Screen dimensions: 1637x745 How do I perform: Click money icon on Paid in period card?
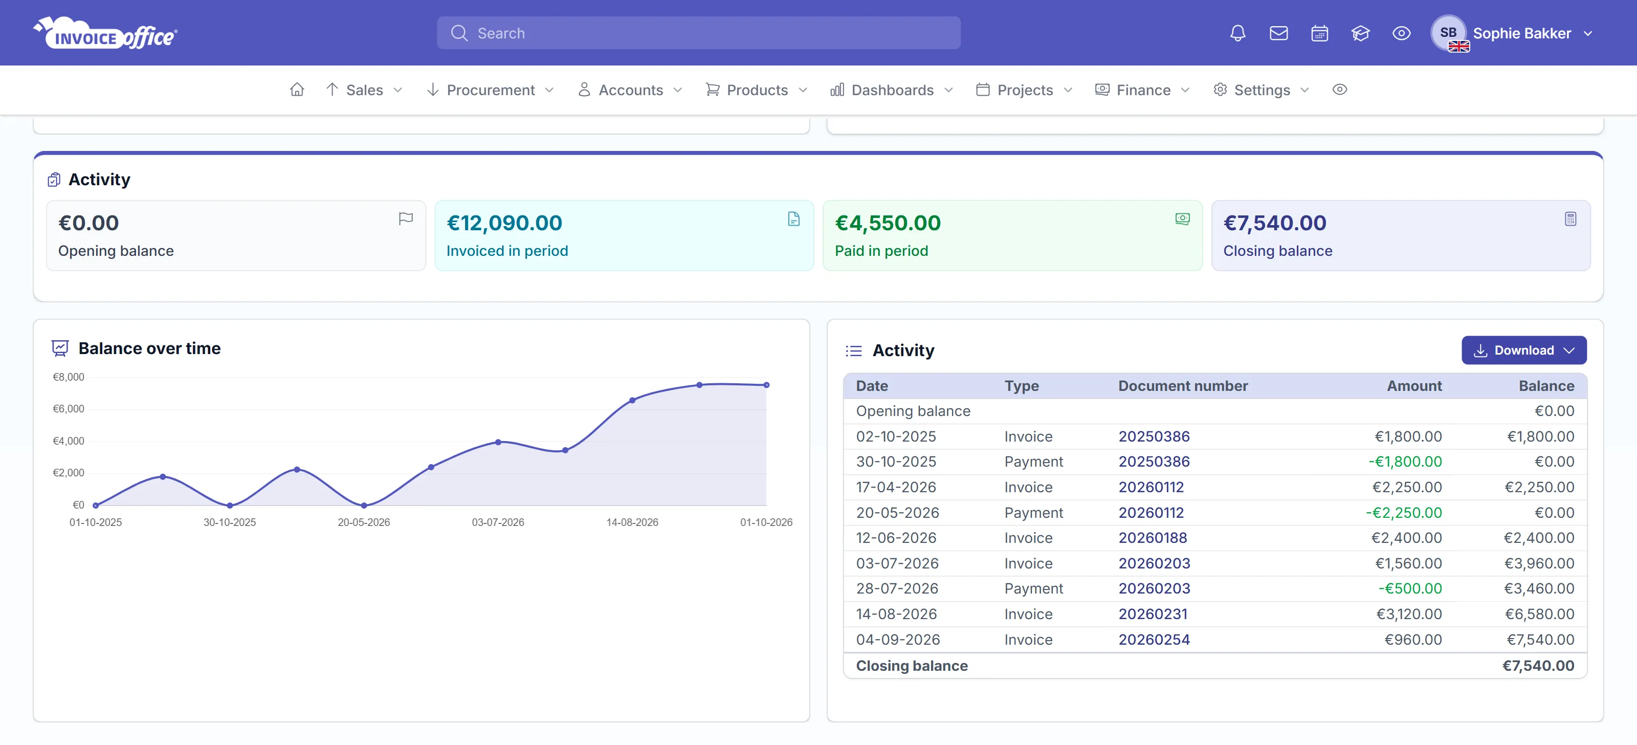point(1182,218)
